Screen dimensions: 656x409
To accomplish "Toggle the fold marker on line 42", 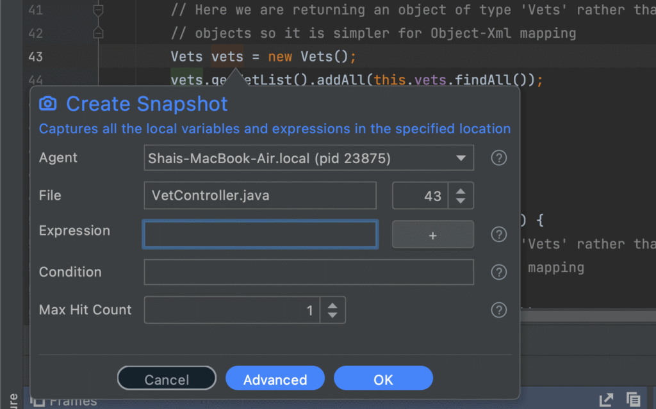I will pyautogui.click(x=98, y=33).
